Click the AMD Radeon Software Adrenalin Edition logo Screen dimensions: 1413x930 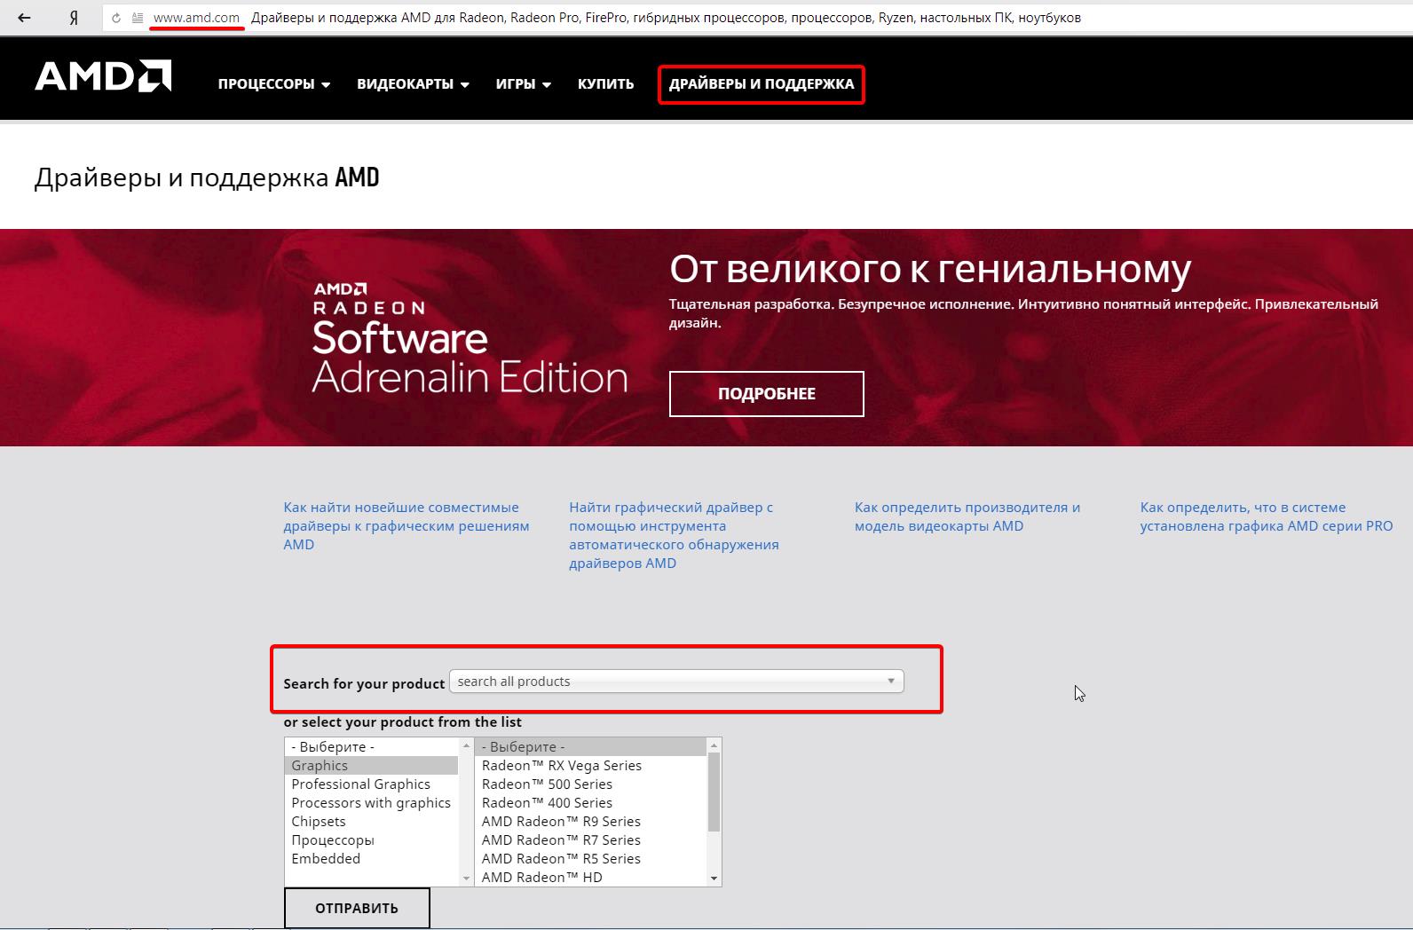[x=470, y=338]
